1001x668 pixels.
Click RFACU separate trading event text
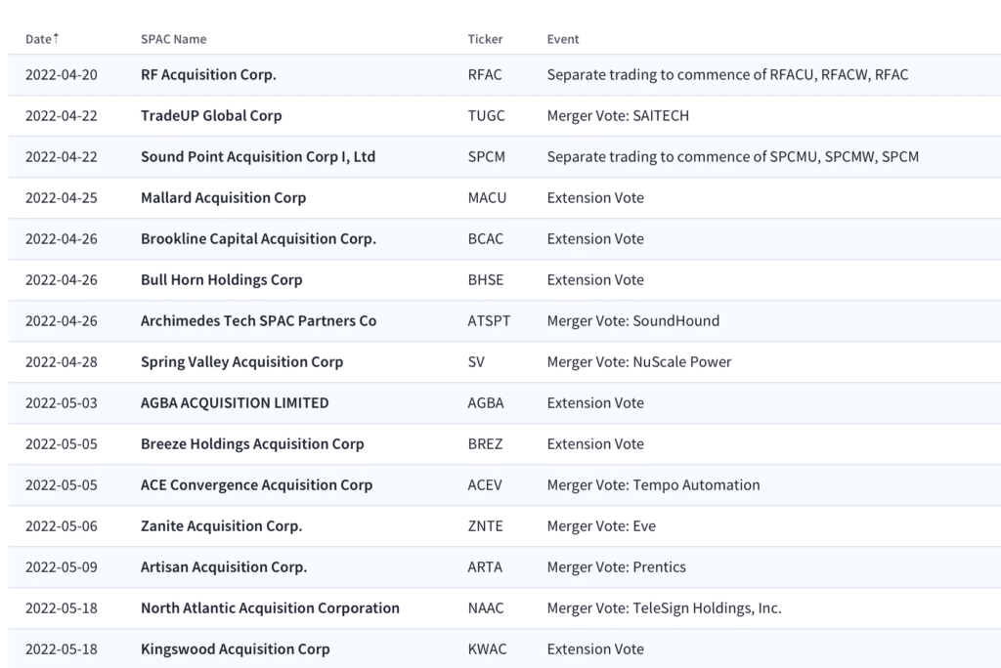(x=727, y=74)
